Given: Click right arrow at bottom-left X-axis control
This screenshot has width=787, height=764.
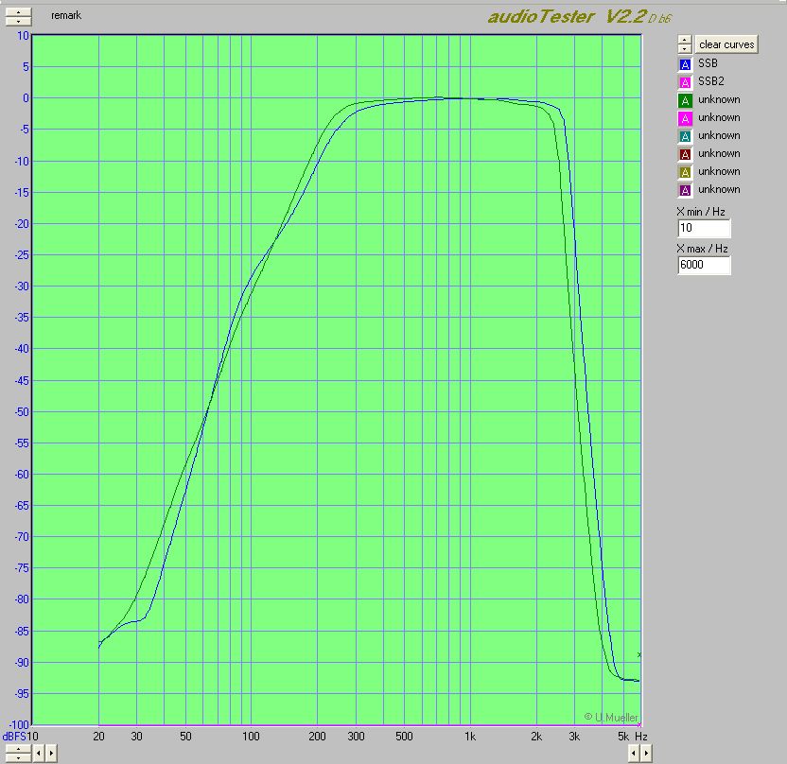Looking at the screenshot, I should (51, 754).
